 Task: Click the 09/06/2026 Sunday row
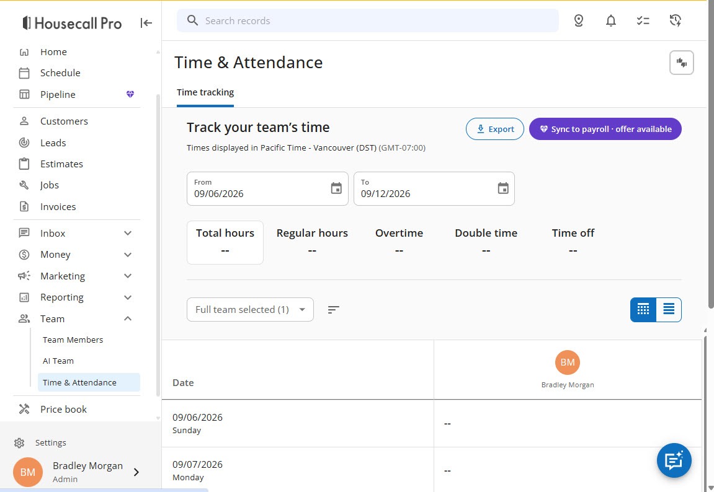tap(432, 423)
